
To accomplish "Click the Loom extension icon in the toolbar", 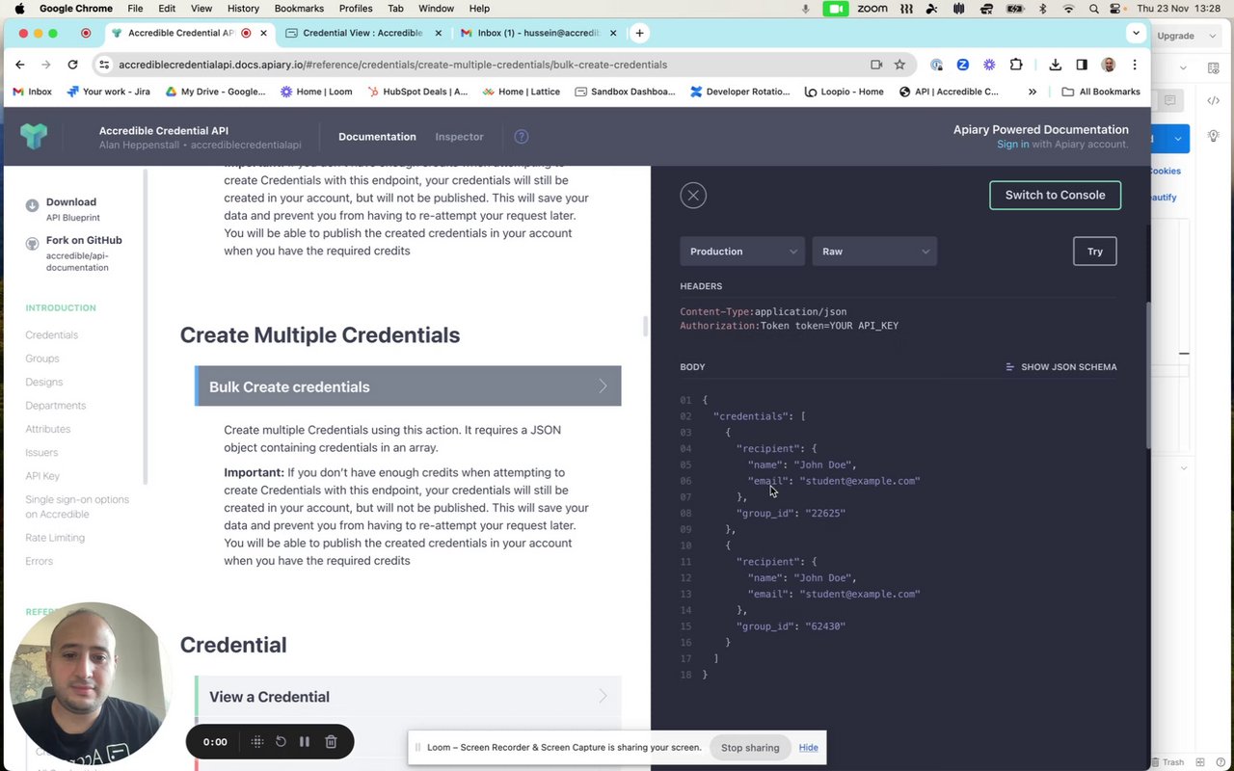I will 989,65.
